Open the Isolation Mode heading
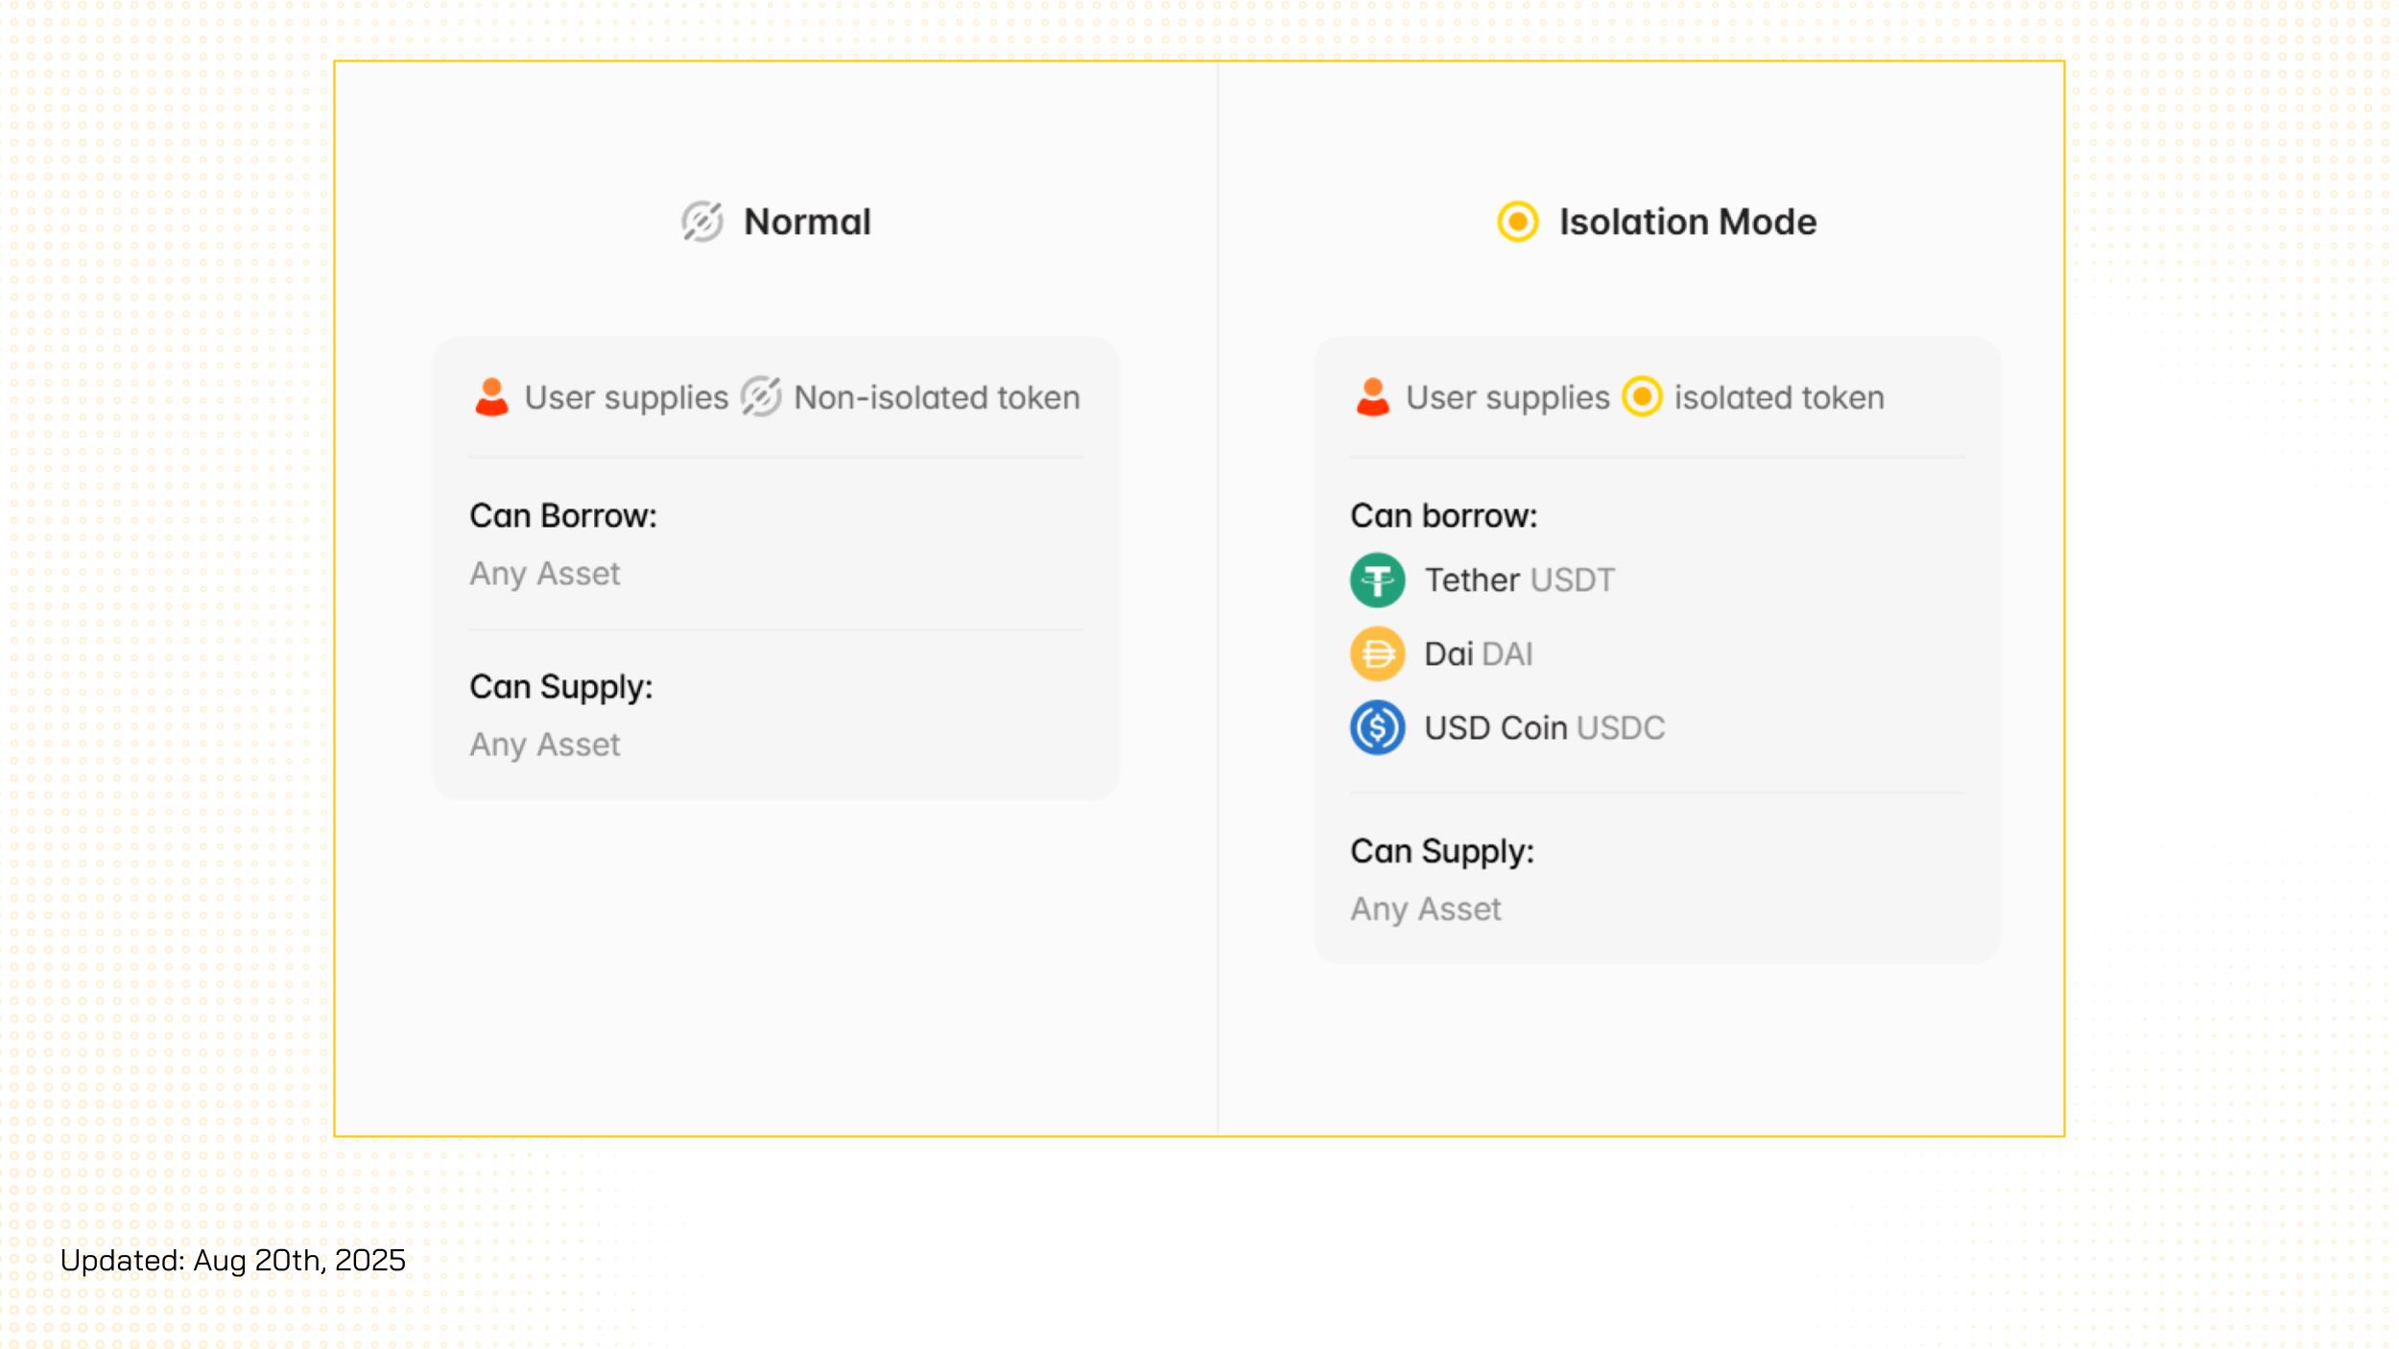This screenshot has height=1349, width=2399. click(1687, 223)
